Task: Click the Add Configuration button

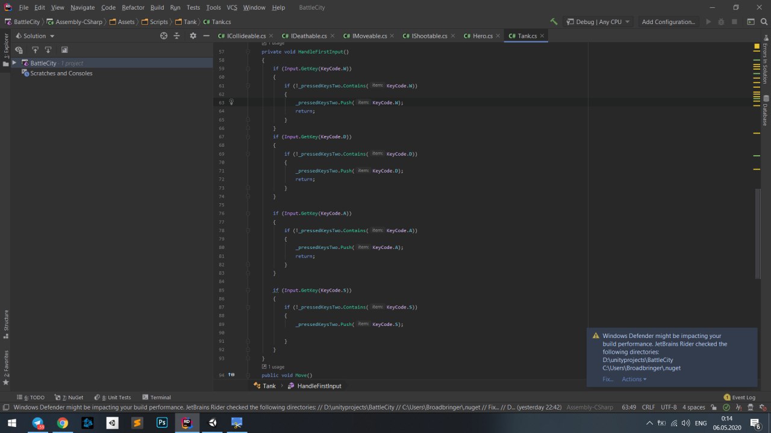Action: click(668, 22)
